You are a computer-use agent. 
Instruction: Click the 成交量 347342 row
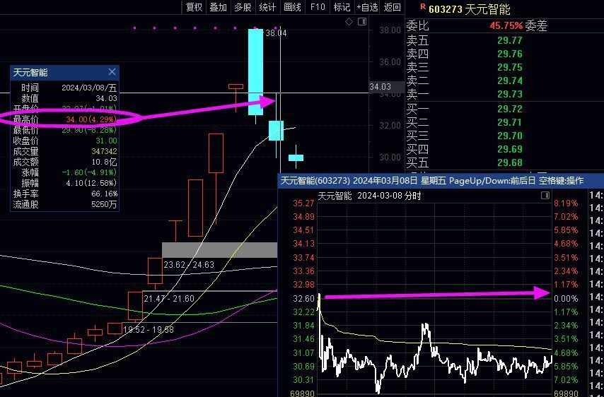[65, 152]
